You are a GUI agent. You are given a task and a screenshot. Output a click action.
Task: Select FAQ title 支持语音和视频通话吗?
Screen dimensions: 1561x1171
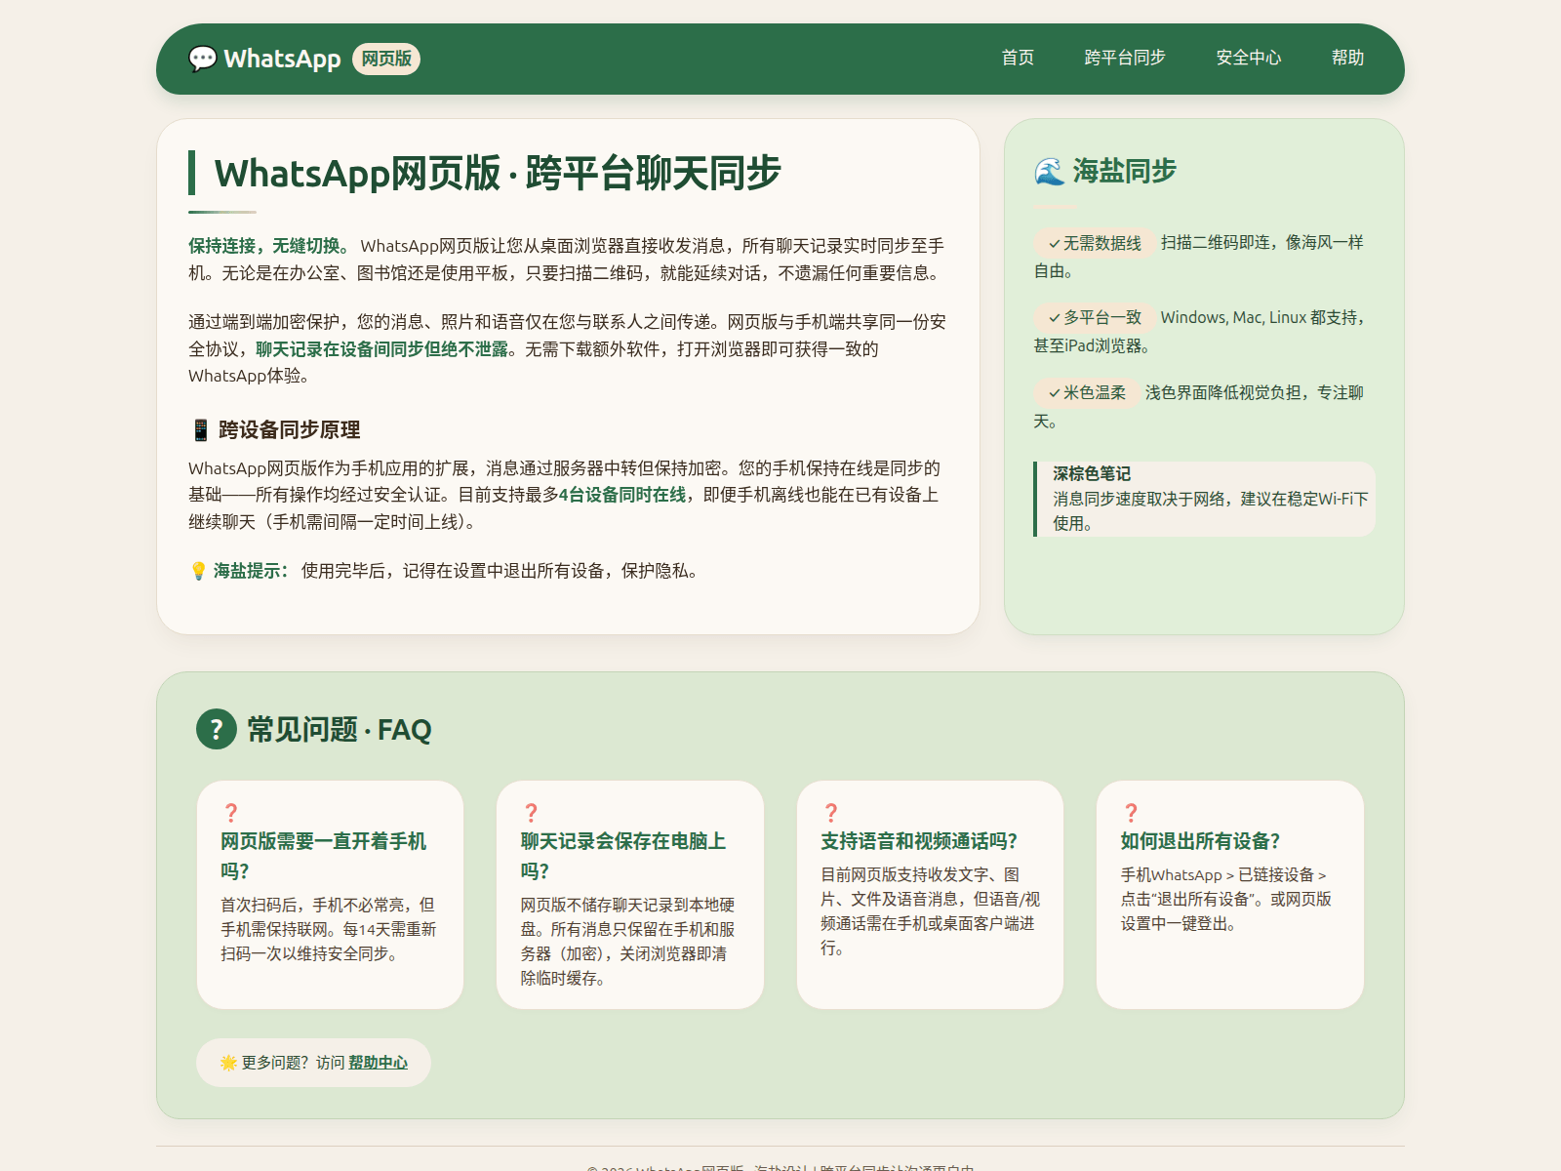click(x=919, y=841)
